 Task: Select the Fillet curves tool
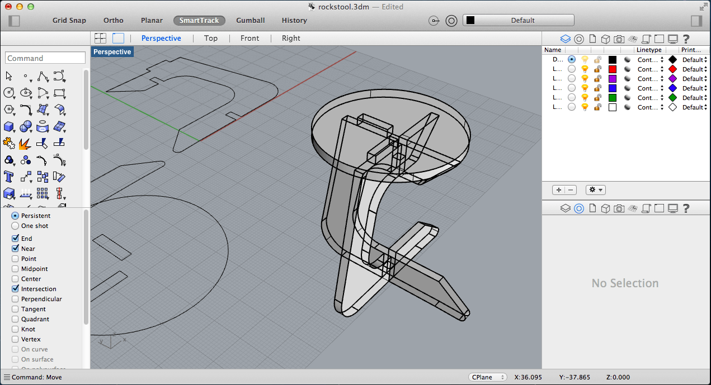(x=26, y=110)
